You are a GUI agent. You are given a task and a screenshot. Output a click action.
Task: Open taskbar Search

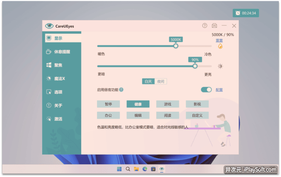[x=128, y=169]
